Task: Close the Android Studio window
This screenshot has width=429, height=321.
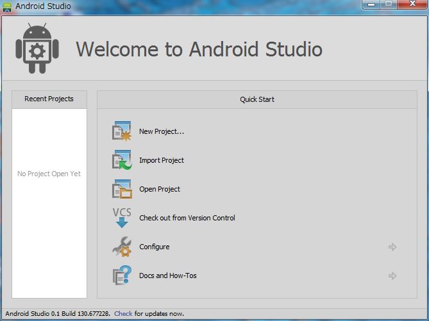Action: (x=412, y=4)
